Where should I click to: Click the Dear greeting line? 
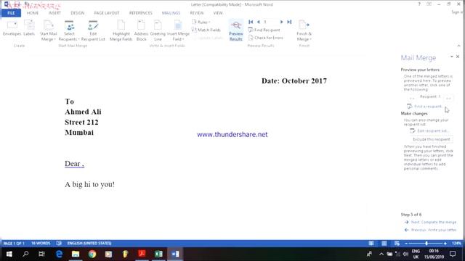click(x=74, y=164)
